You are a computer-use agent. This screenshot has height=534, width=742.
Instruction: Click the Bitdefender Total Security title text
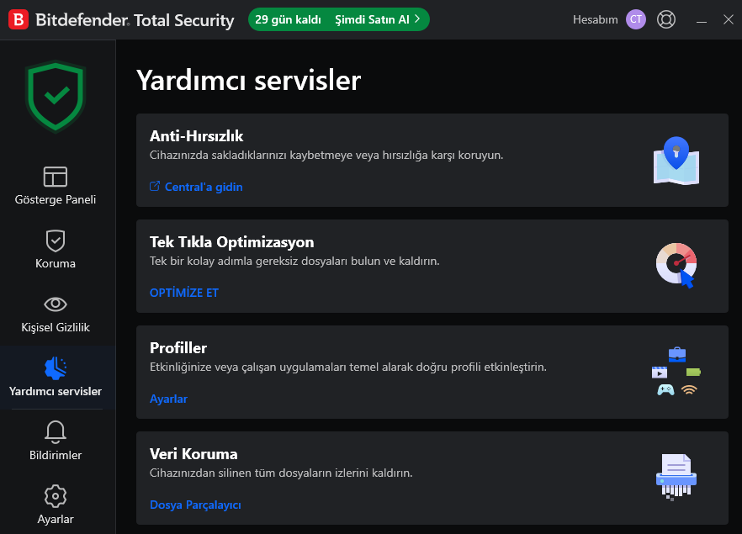tap(135, 20)
